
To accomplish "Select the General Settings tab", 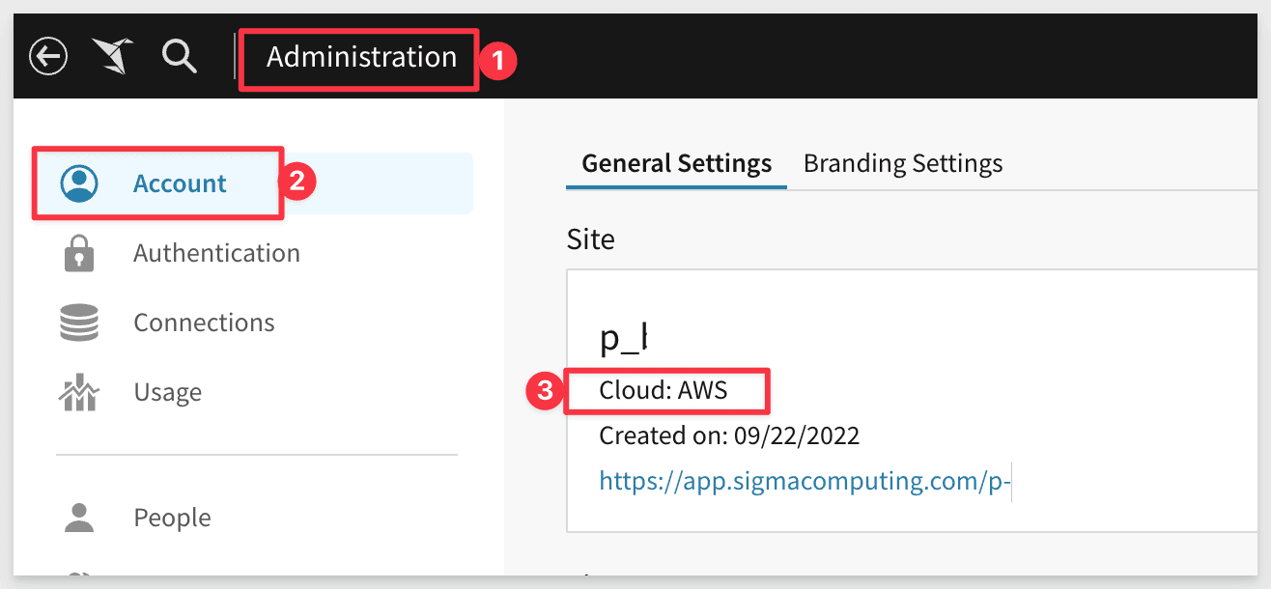I will pos(675,163).
